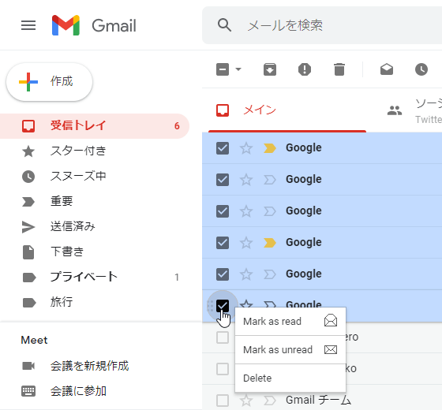This screenshot has height=410, width=442.
Task: Star the fourth Google mail
Action: [245, 243]
